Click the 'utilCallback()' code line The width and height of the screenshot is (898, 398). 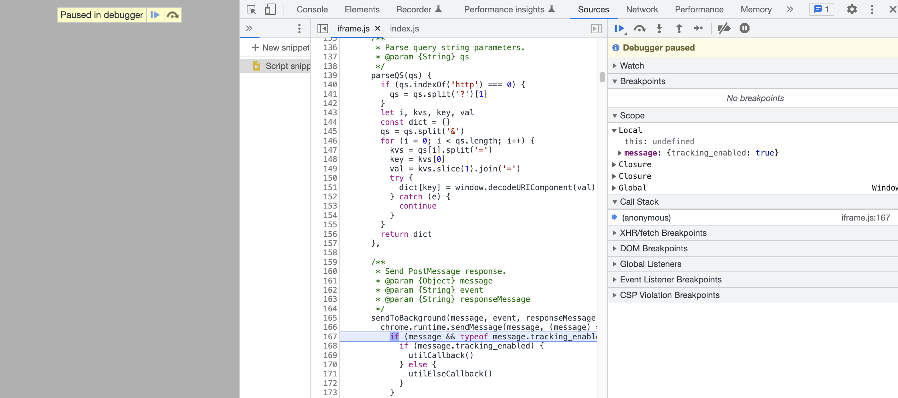(x=441, y=355)
